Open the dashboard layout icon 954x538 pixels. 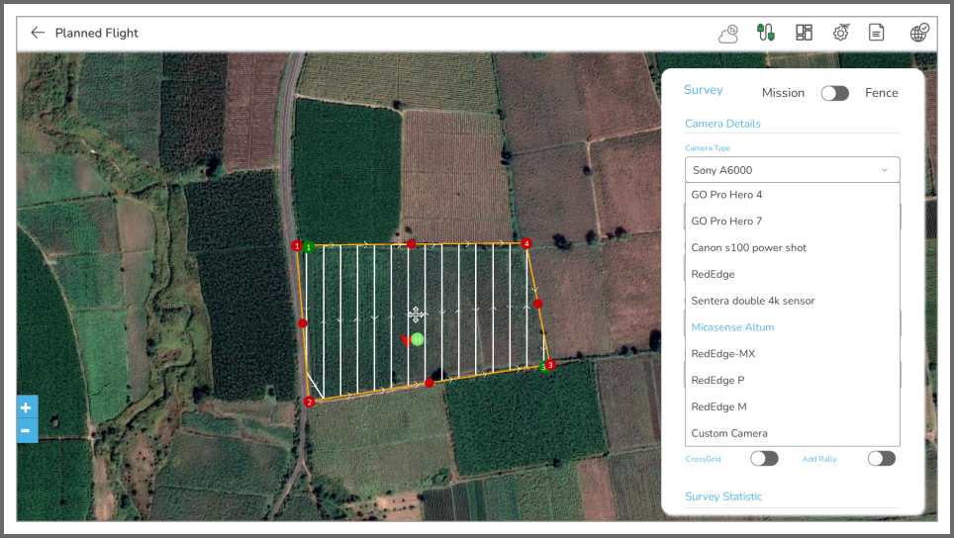[804, 33]
